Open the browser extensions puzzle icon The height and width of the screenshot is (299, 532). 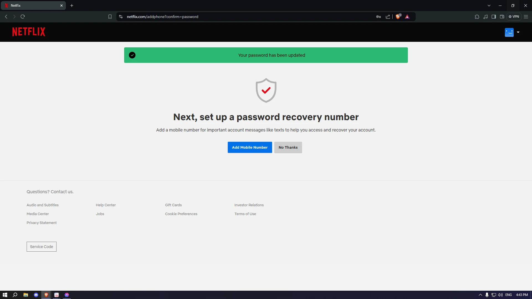tap(477, 17)
